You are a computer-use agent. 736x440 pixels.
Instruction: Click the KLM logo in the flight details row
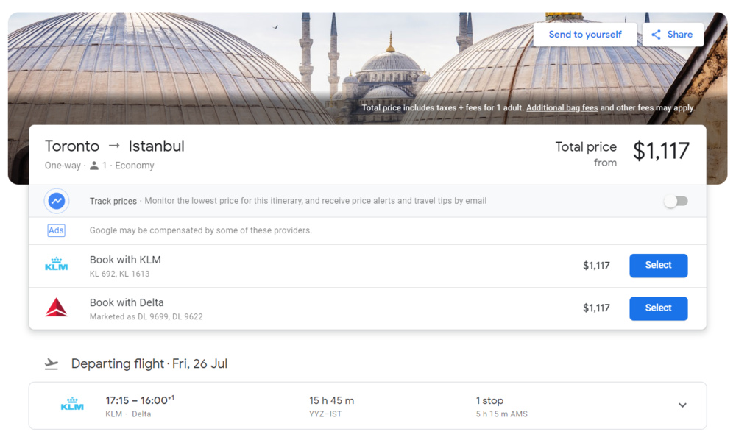(x=72, y=405)
